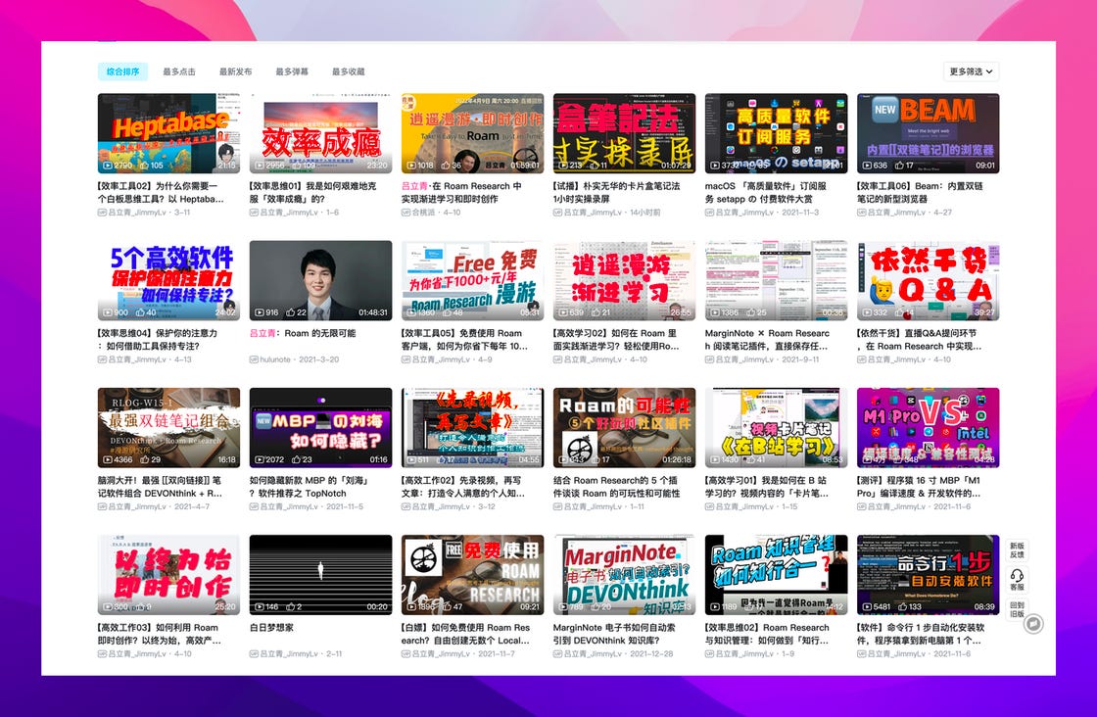1097x717 pixels.
Task: Open title 【效率工具02】为什么你需要一个白板思维工具
Action: 161,192
